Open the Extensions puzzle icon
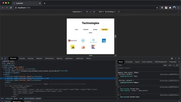 click(x=170, y=8)
